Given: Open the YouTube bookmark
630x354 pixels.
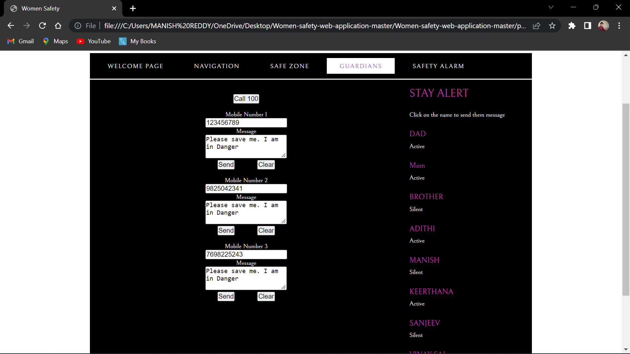Looking at the screenshot, I should coord(94,41).
